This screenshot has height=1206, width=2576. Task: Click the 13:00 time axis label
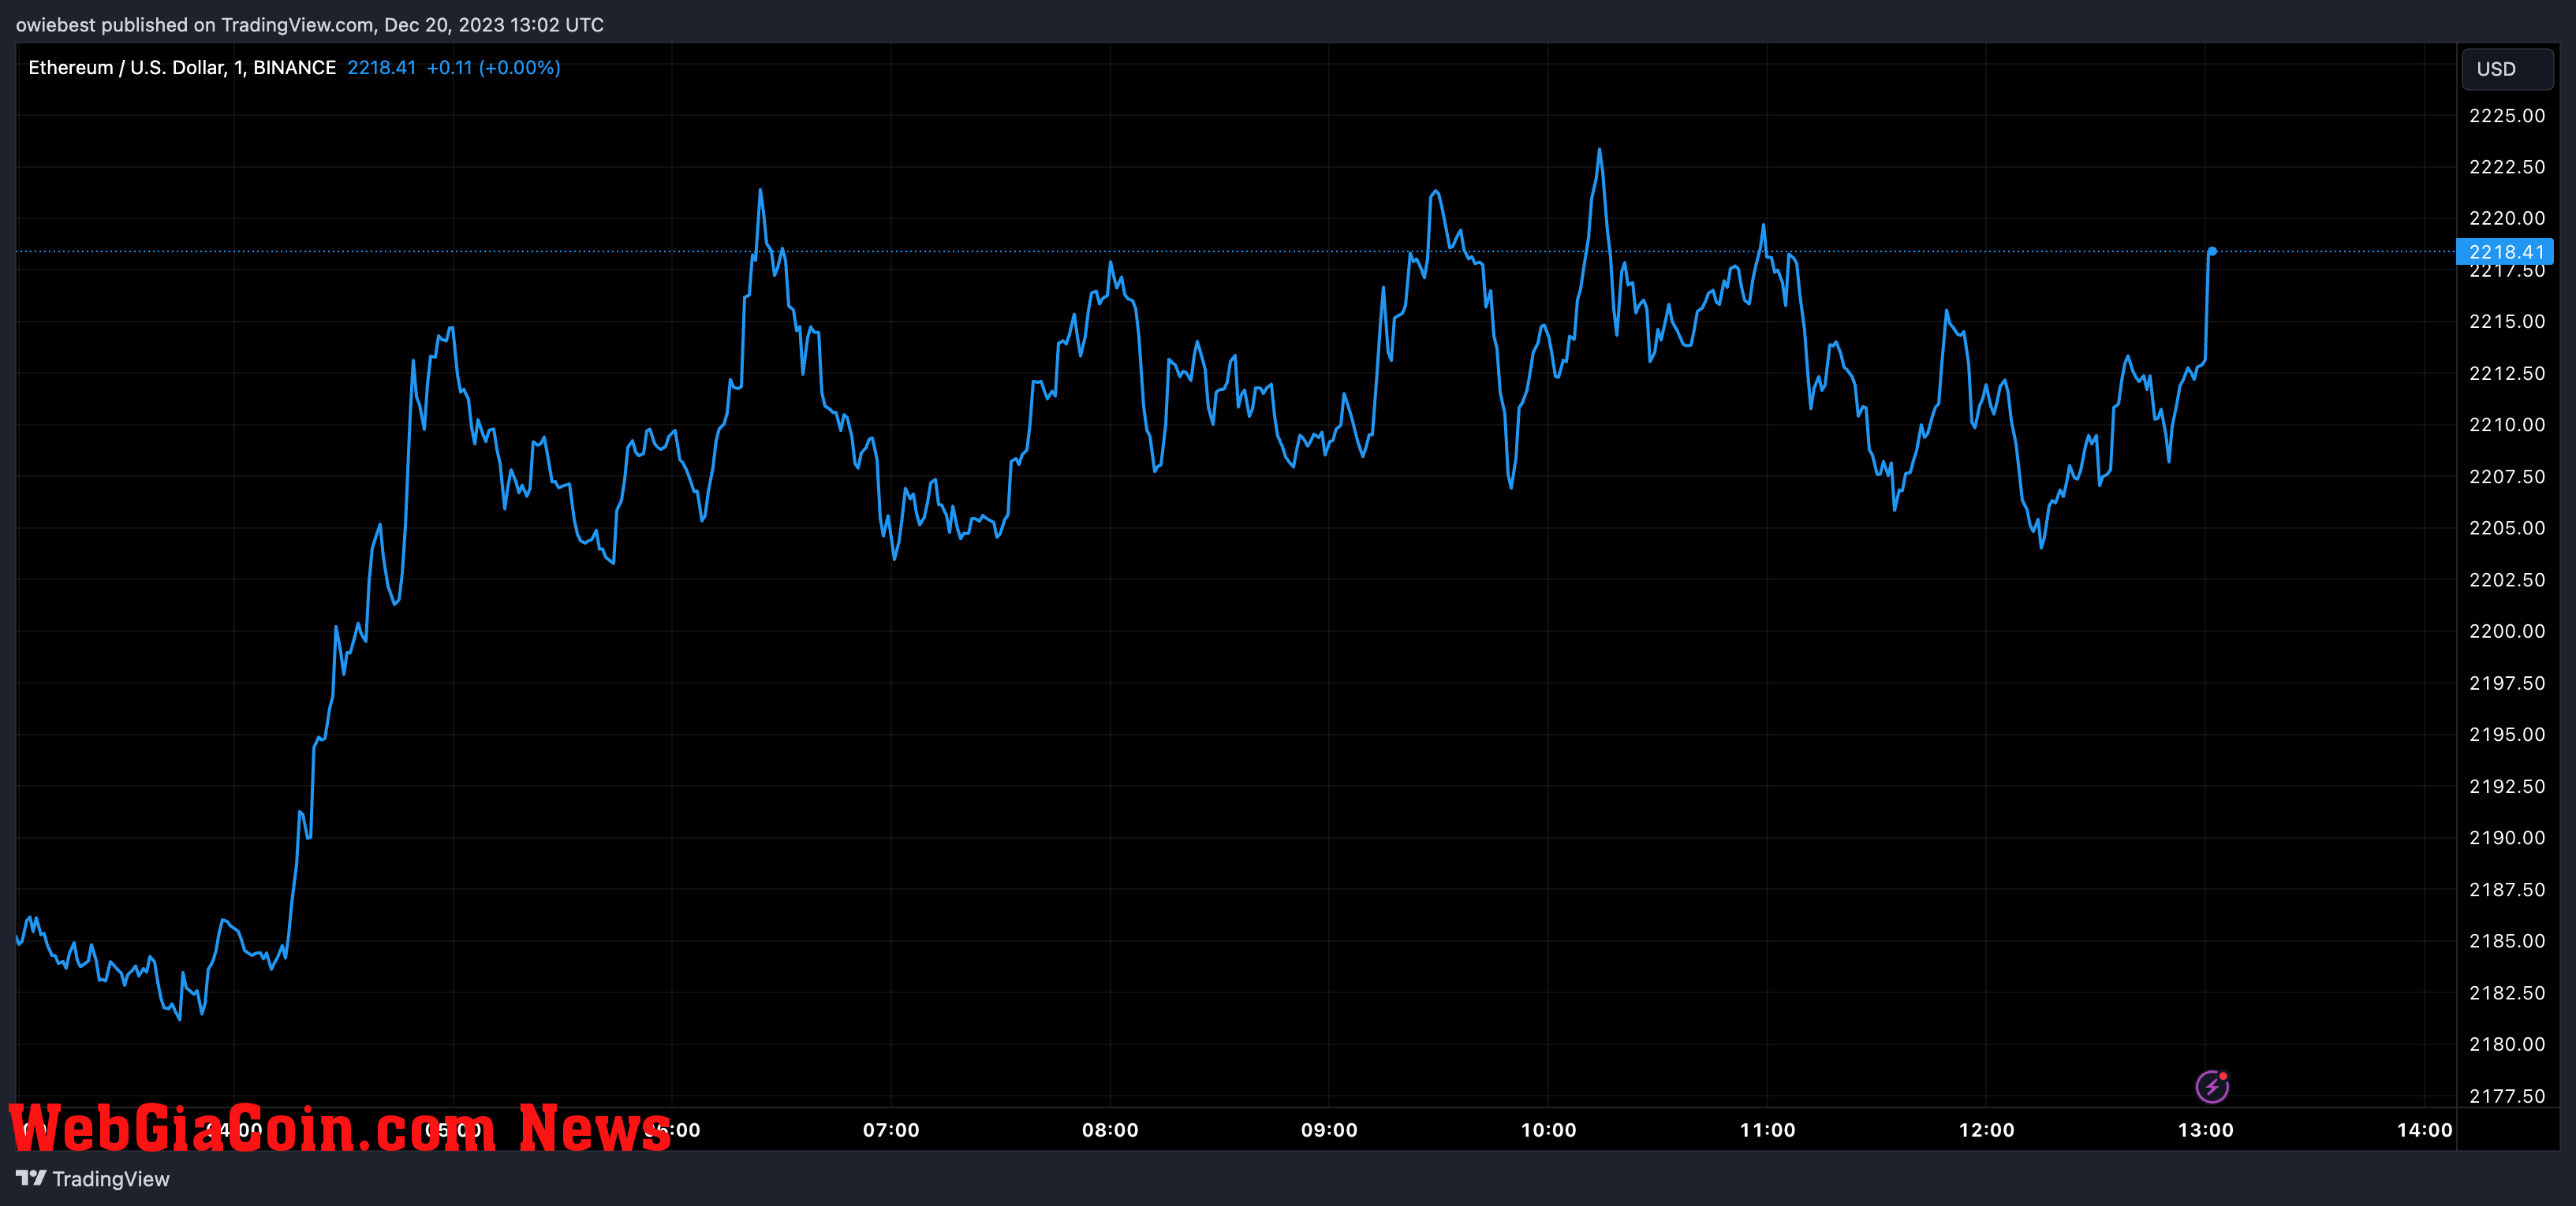point(2205,1130)
